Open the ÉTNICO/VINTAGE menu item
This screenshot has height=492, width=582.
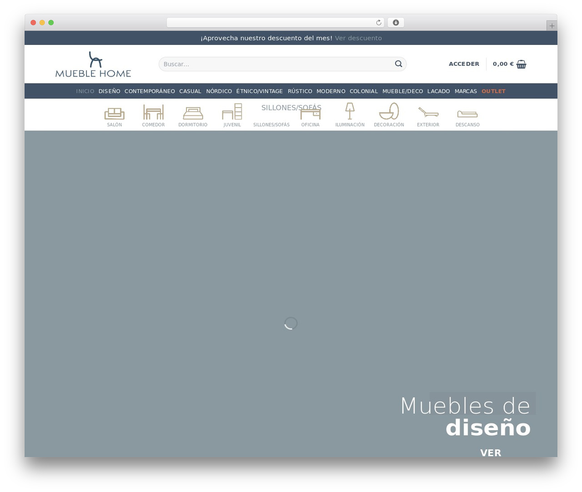tap(259, 91)
